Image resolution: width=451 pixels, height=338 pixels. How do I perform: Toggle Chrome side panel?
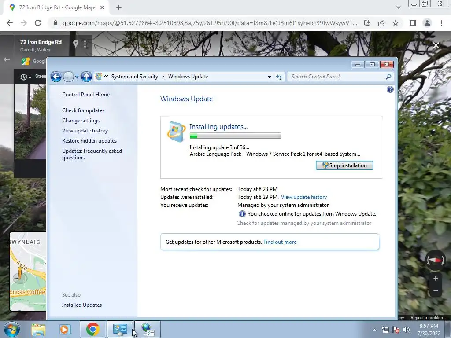coord(413,23)
